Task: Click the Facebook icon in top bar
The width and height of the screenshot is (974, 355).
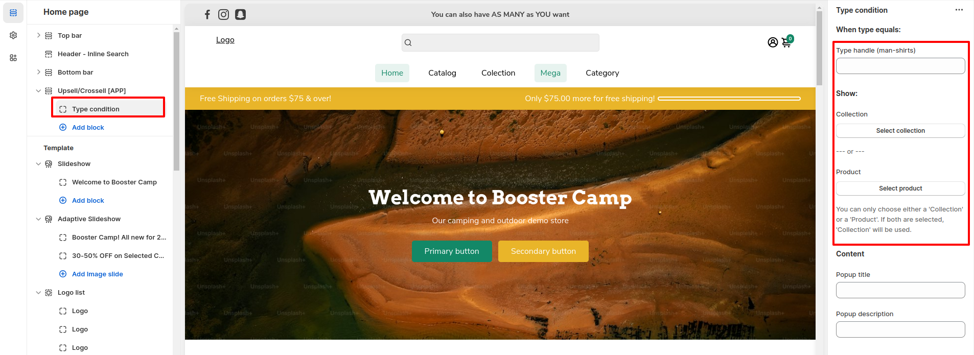Action: [x=207, y=14]
